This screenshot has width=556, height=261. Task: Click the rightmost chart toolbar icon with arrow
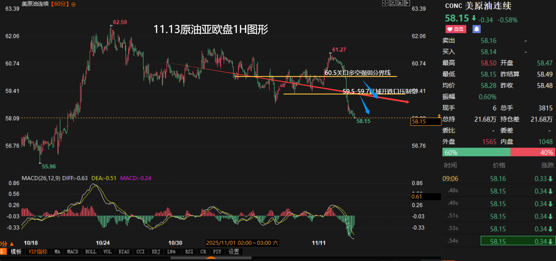click(x=407, y=3)
